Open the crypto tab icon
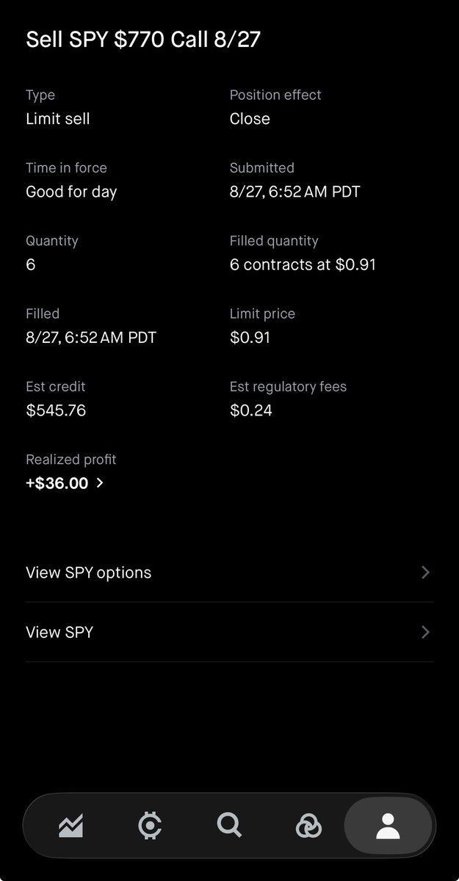This screenshot has width=459, height=881. (x=151, y=826)
